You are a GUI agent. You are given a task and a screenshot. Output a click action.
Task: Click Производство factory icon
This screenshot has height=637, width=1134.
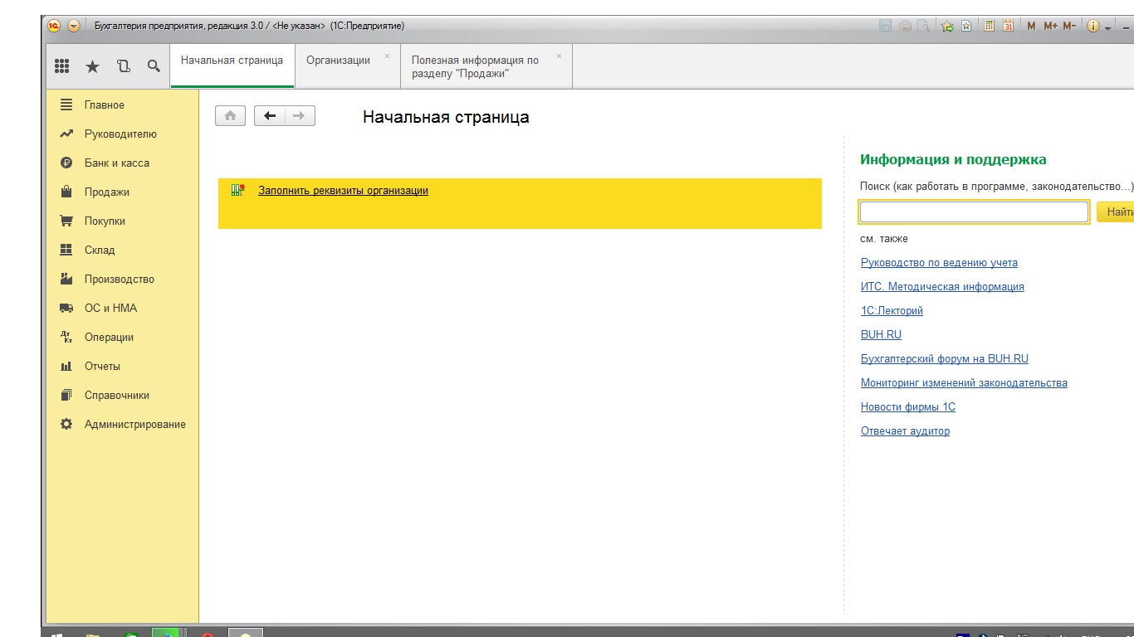66,279
